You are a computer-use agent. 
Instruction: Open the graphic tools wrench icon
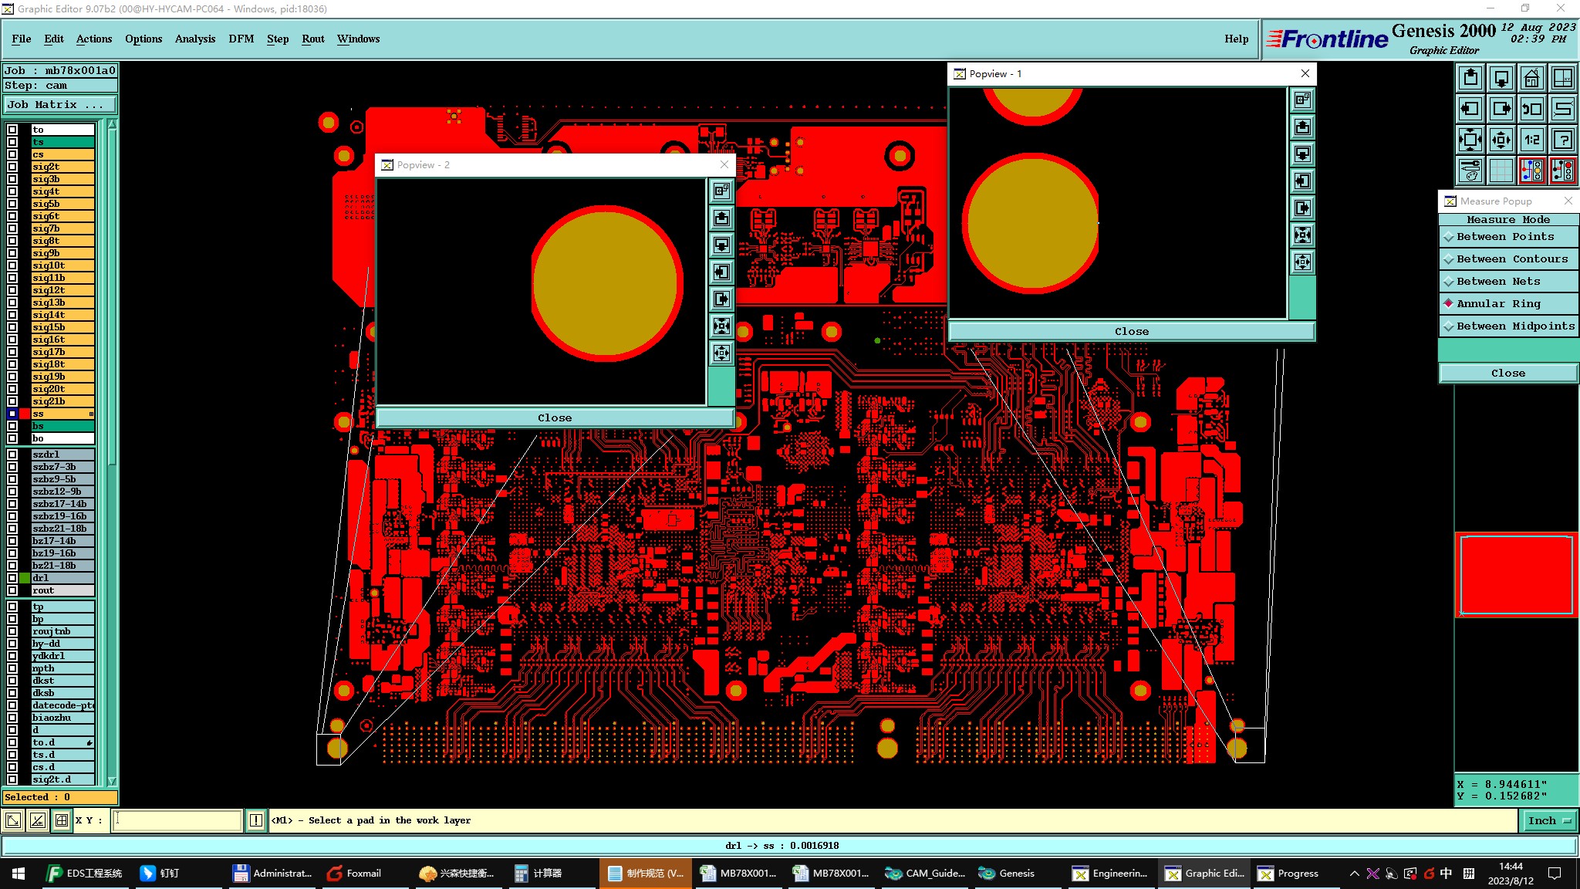(1470, 170)
